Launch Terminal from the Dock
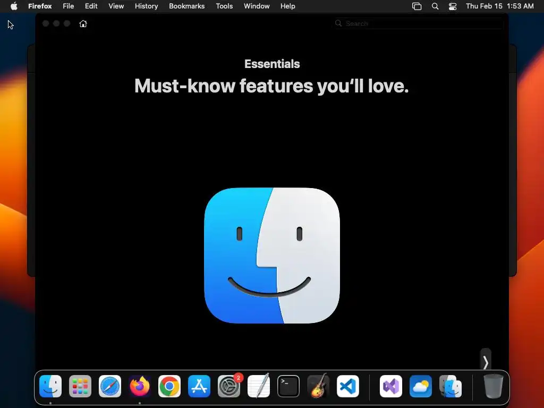Image resolution: width=544 pixels, height=408 pixels. [x=288, y=386]
